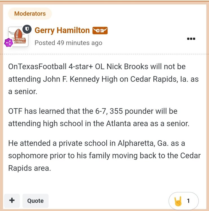
Task: View Gerry Hamilton's avatar image
Action: point(17,37)
